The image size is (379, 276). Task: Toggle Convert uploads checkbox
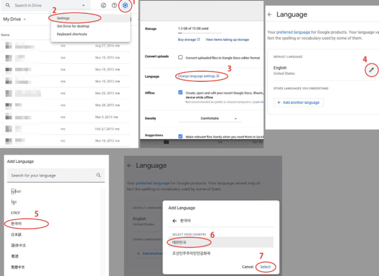[x=180, y=57]
